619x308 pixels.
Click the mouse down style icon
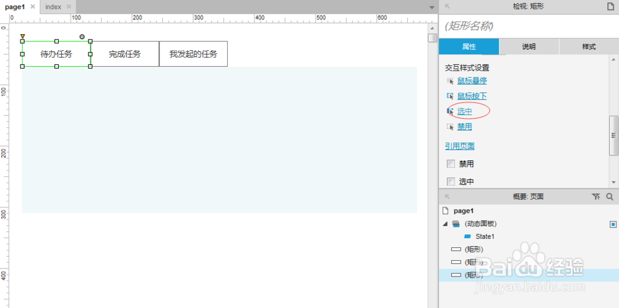pos(450,96)
